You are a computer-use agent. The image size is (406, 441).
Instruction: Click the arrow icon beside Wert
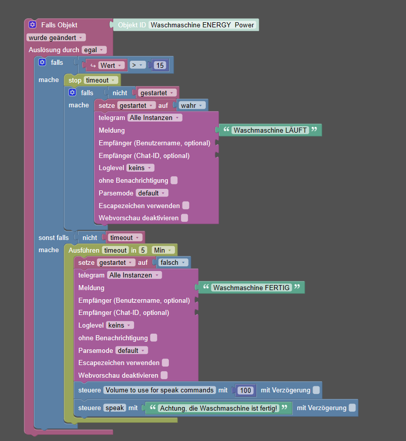coord(93,65)
